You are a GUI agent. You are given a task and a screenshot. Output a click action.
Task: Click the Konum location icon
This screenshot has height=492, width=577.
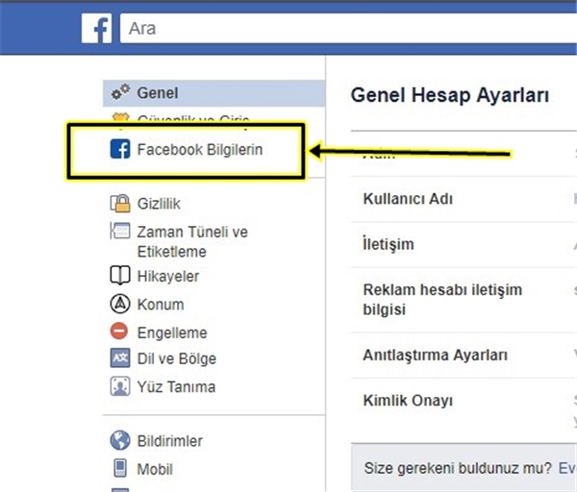click(x=120, y=305)
